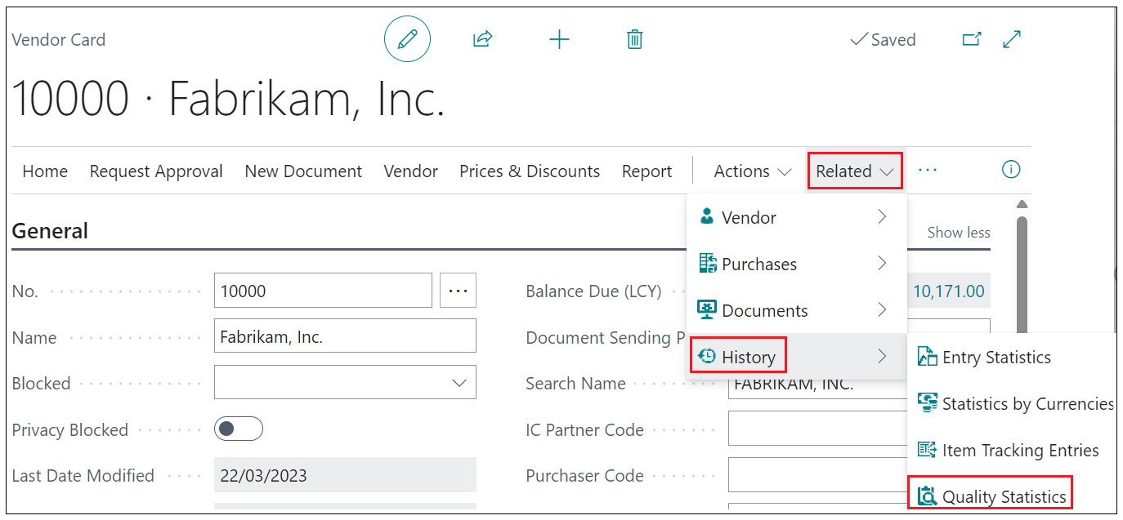Image resolution: width=1123 pixels, height=520 pixels.
Task: Click the trash can delete icon
Action: 634,39
